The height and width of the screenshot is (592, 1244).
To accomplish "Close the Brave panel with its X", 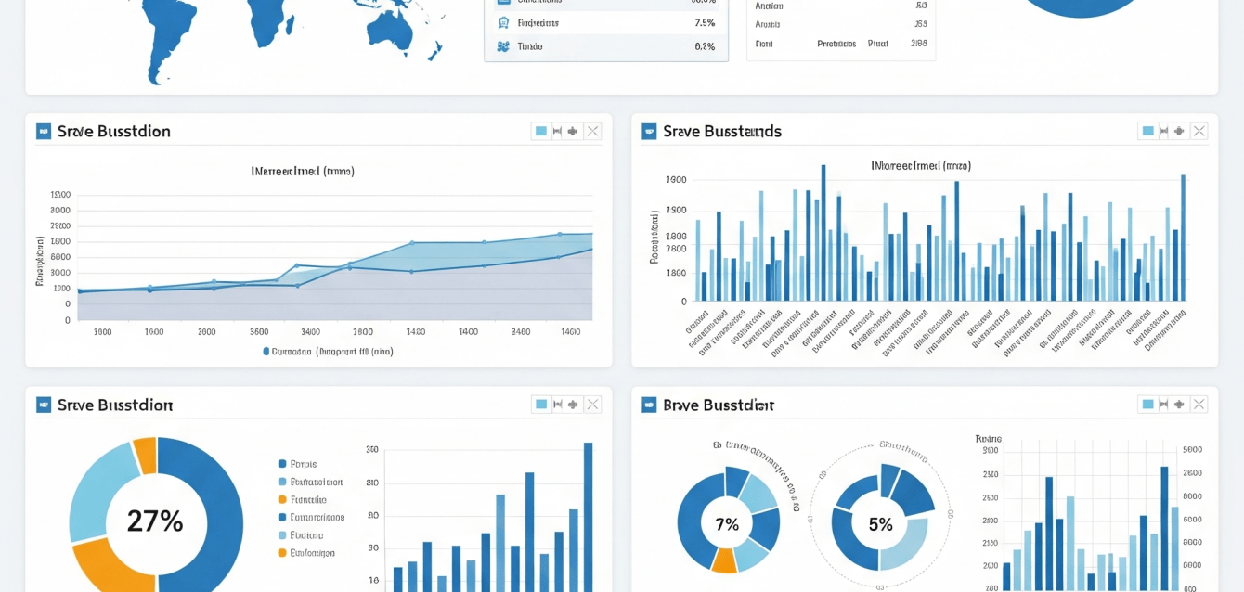I will (x=1199, y=405).
